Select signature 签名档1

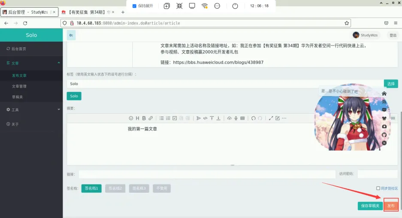tap(91, 188)
